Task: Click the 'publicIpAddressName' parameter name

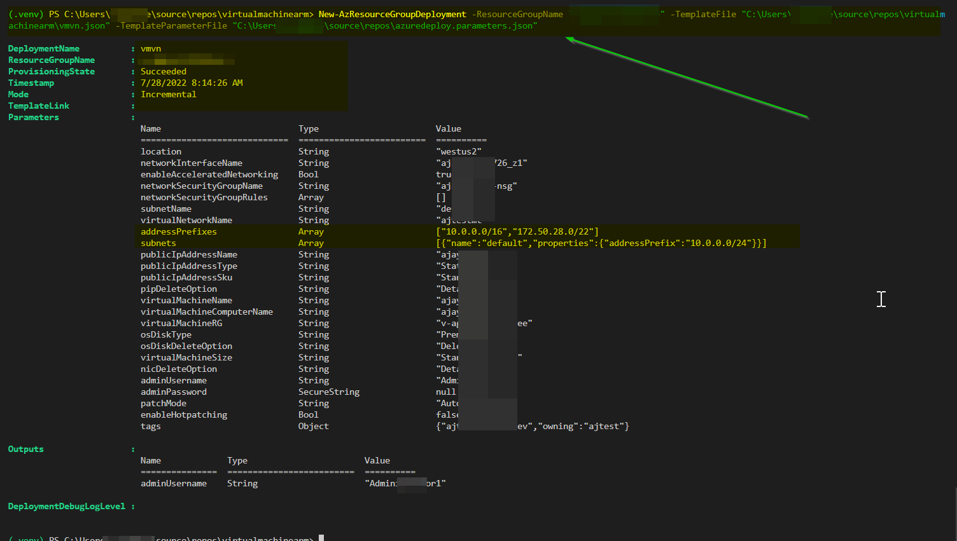Action: click(x=189, y=255)
